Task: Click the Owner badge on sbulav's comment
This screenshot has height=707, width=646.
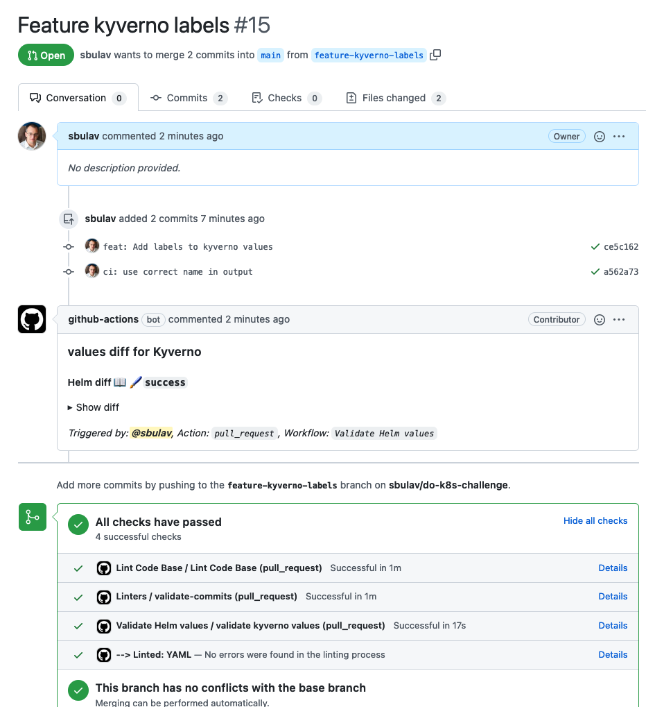Action: [567, 136]
